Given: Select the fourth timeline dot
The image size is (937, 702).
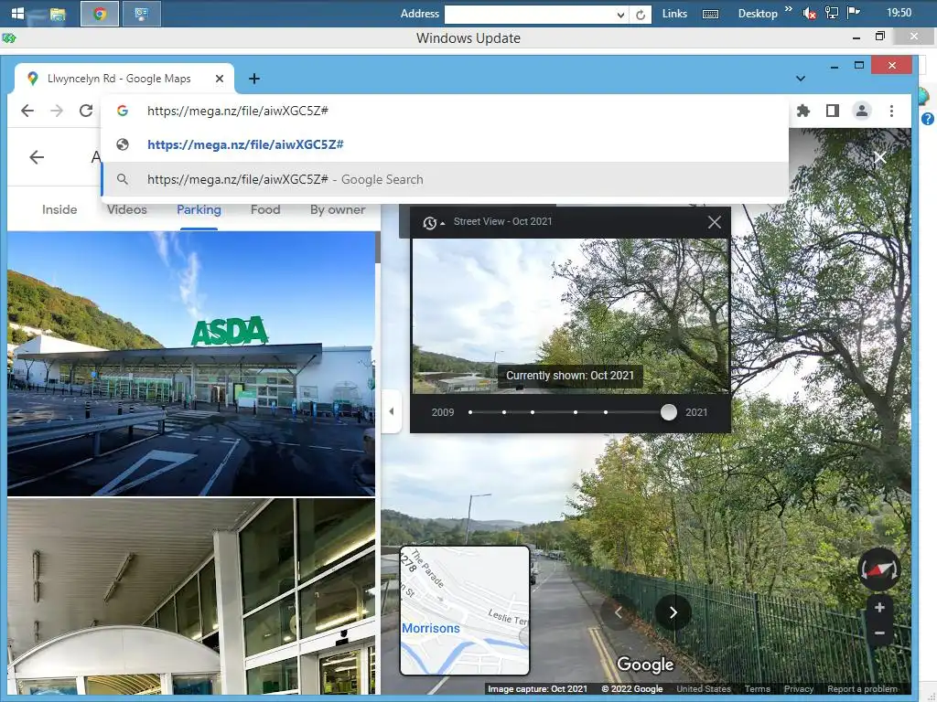Looking at the screenshot, I should pyautogui.click(x=576, y=412).
